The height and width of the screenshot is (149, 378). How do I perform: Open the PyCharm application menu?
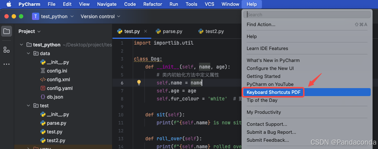(x=29, y=4)
